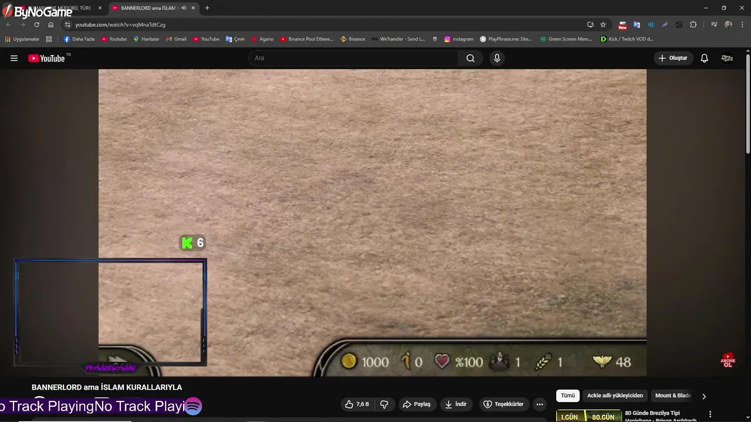Share the video with Paylaş
Viewport: 751px width, 422px height.
417,404
